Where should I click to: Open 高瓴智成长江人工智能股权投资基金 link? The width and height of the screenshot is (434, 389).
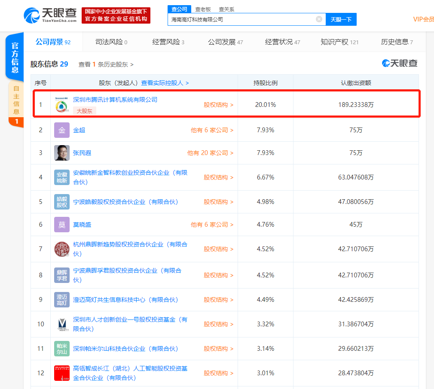click(x=130, y=373)
